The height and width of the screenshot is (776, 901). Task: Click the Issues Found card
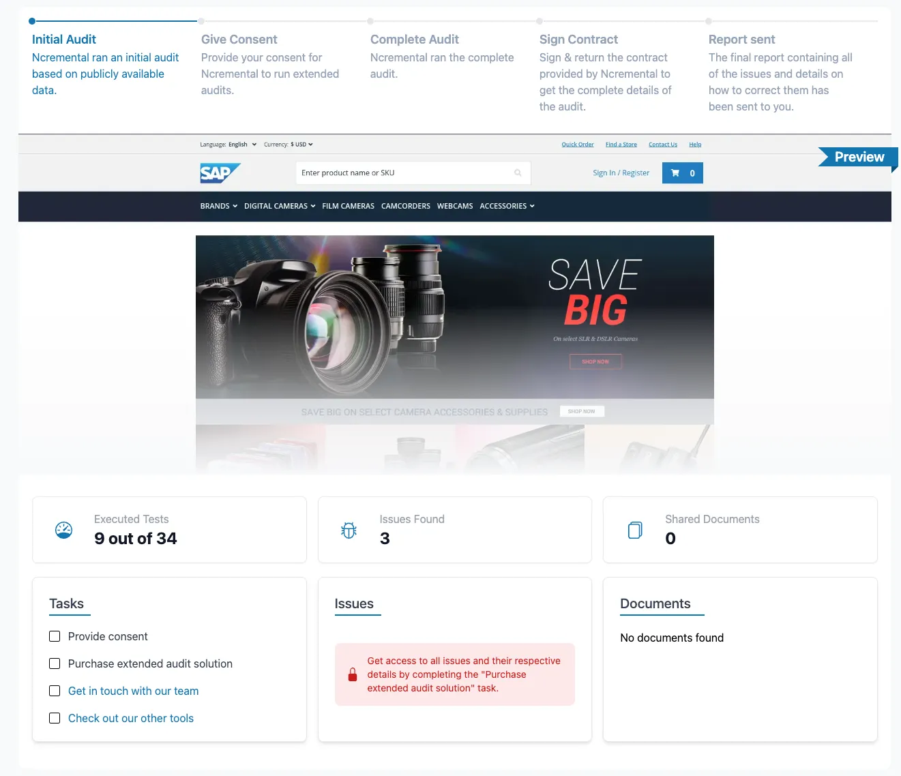point(455,530)
